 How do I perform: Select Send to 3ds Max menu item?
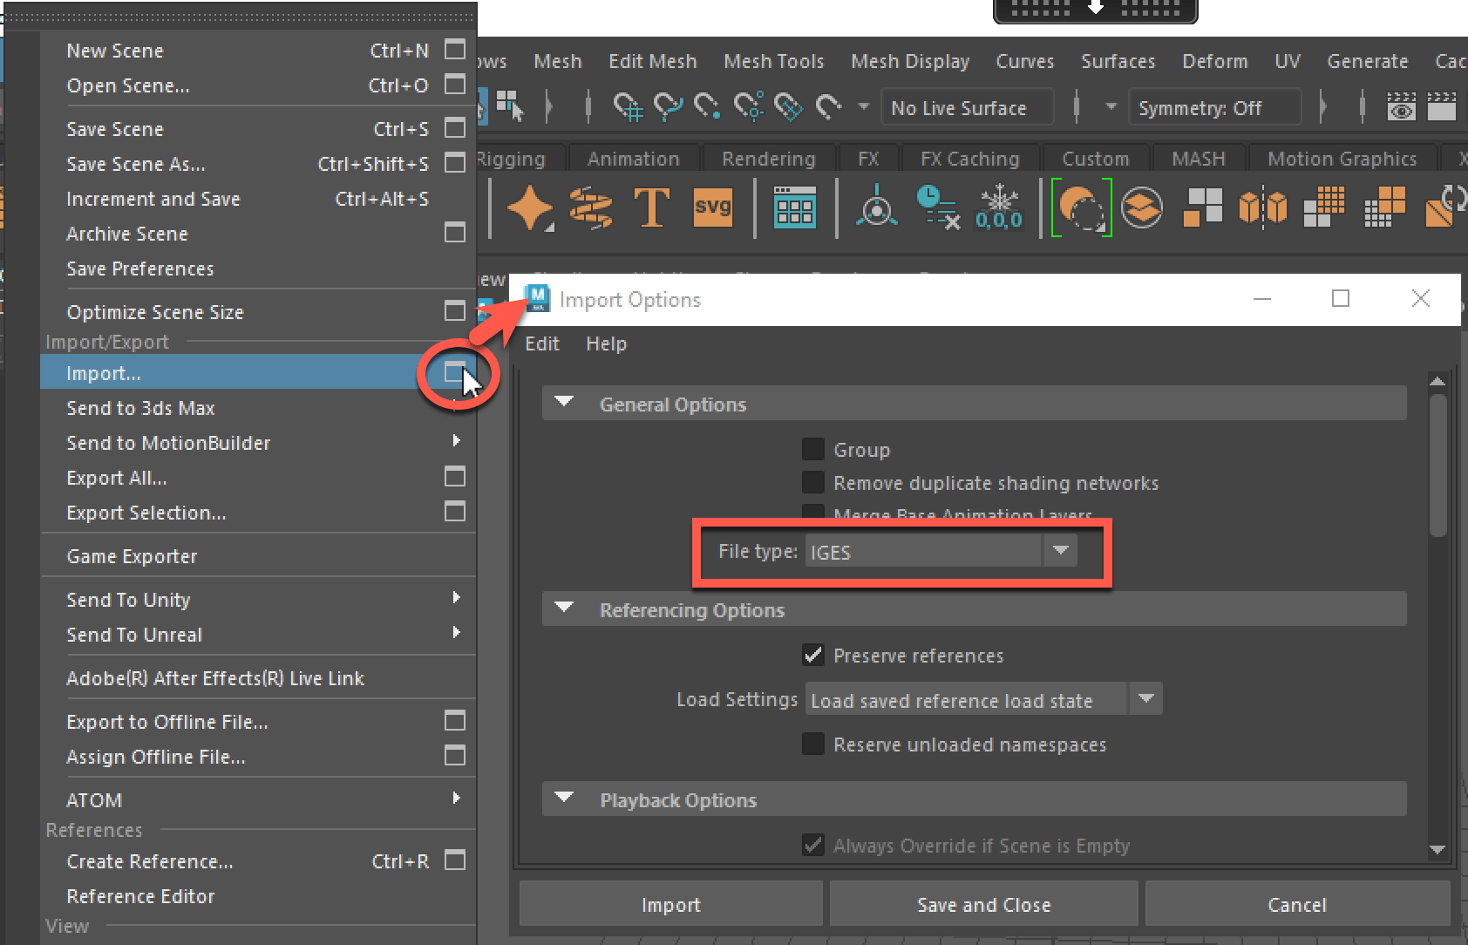pyautogui.click(x=140, y=407)
